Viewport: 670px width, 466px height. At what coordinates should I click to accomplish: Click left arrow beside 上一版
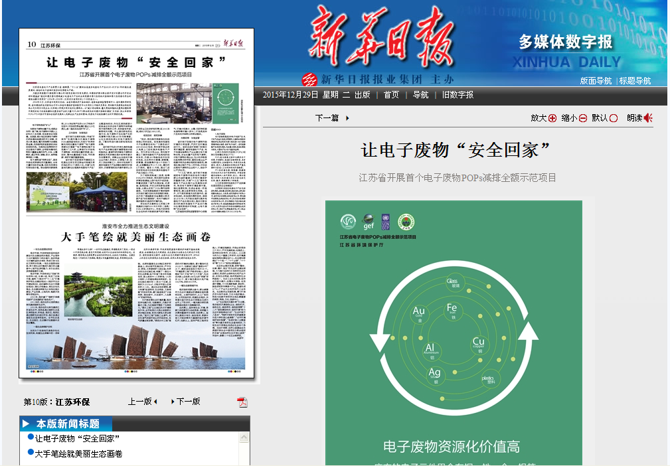coord(155,402)
